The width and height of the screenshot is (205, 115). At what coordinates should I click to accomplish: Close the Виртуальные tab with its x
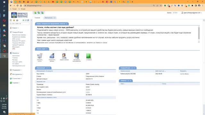(x=55, y=18)
